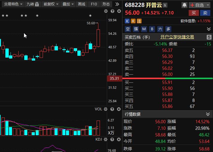The image size is (213, 152).
Task: Click the 涨停 limit-up price 58.68
Action: click(204, 149)
